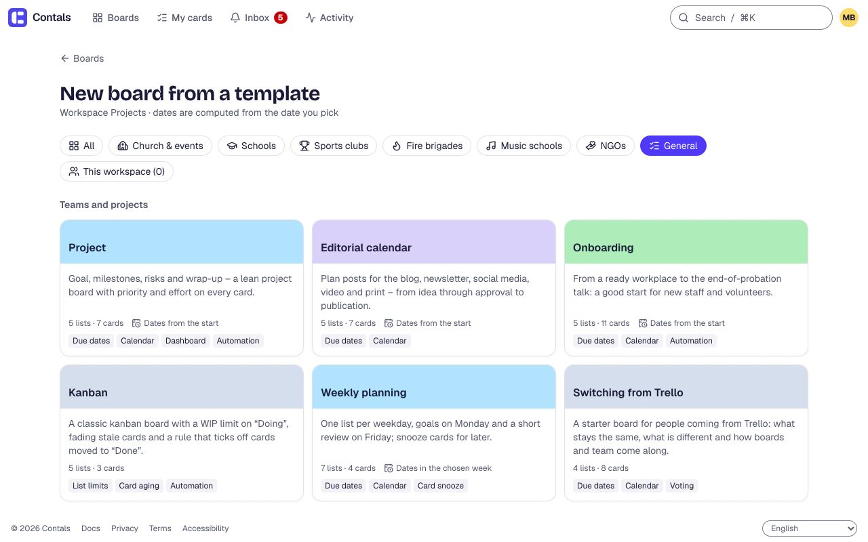Open the MB user avatar menu
Viewport: 868px width, 542px height.
pyautogui.click(x=849, y=18)
